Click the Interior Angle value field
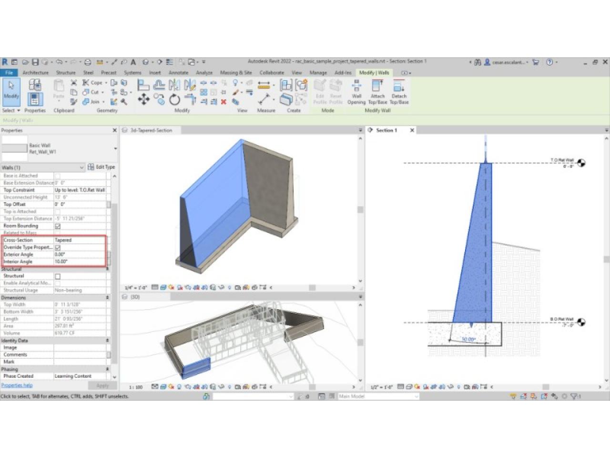 coord(80,261)
